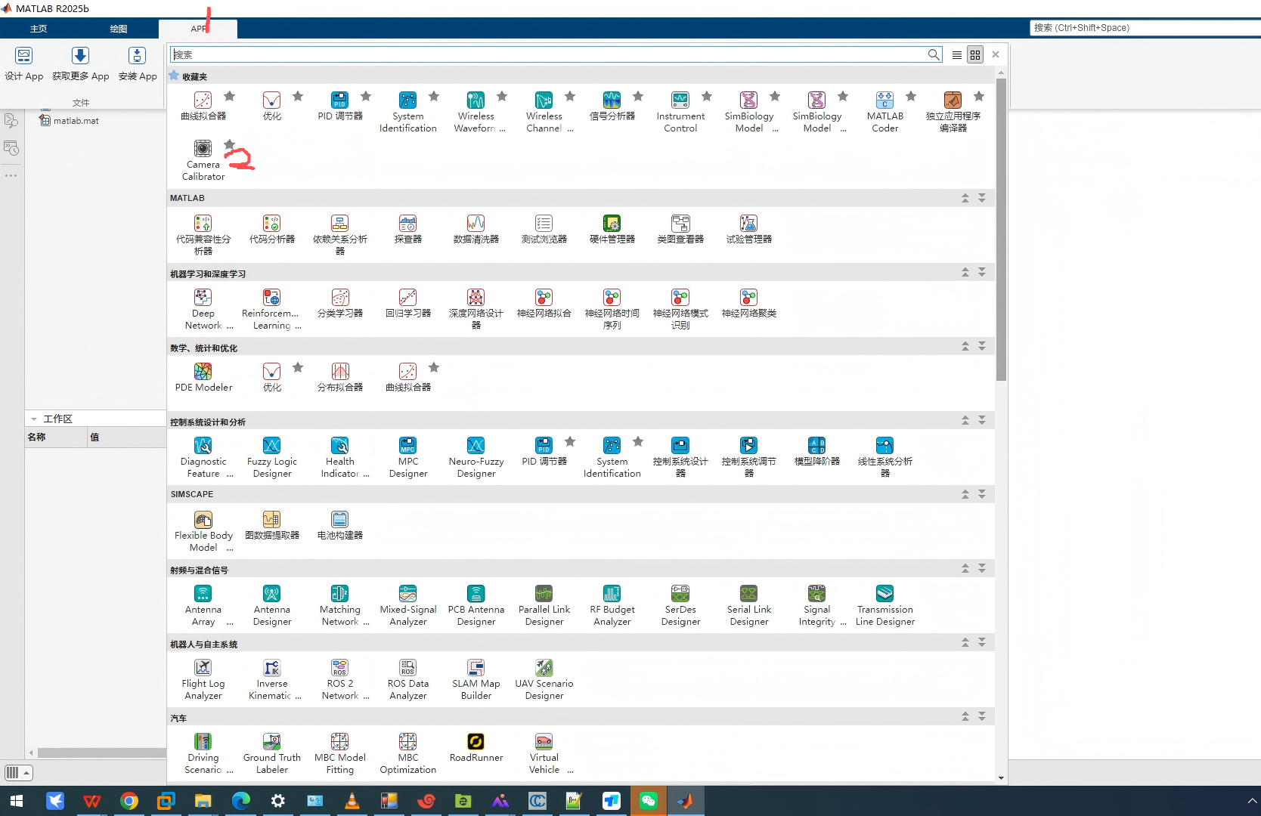Collapse the 汽车 category
Screen dimensions: 1261x816
click(965, 716)
